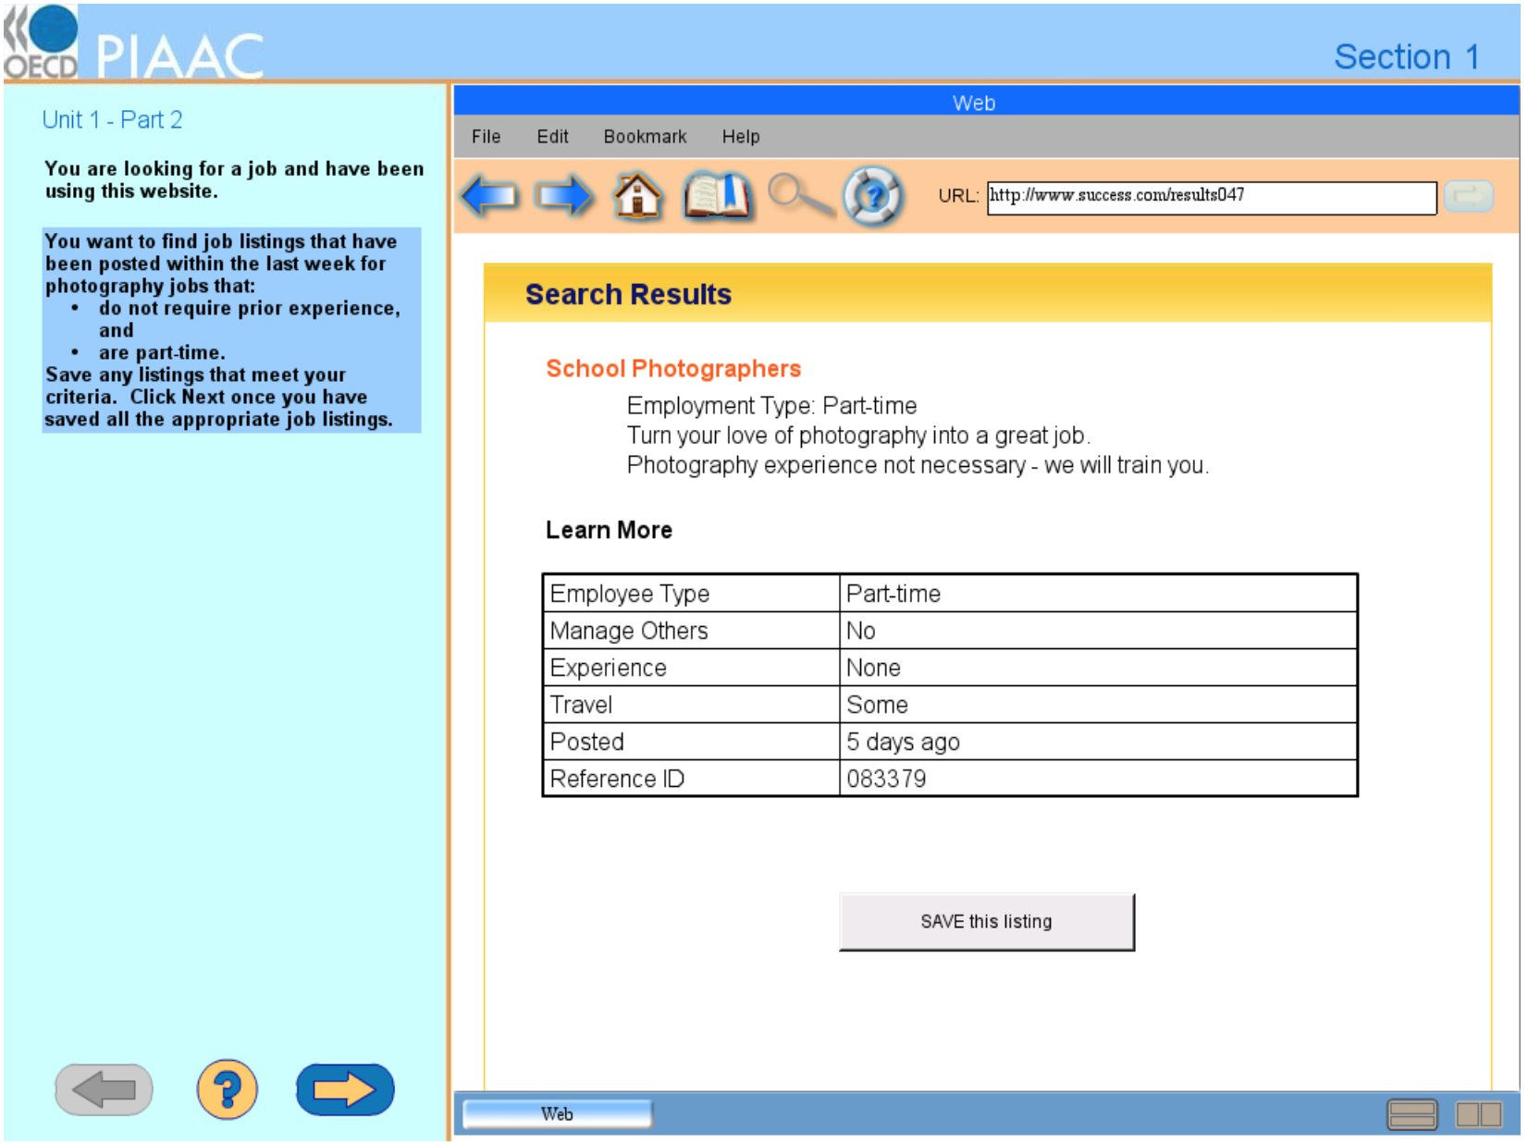Click the Reference ID value 083379
The width and height of the screenshot is (1528, 1143).
(1098, 779)
